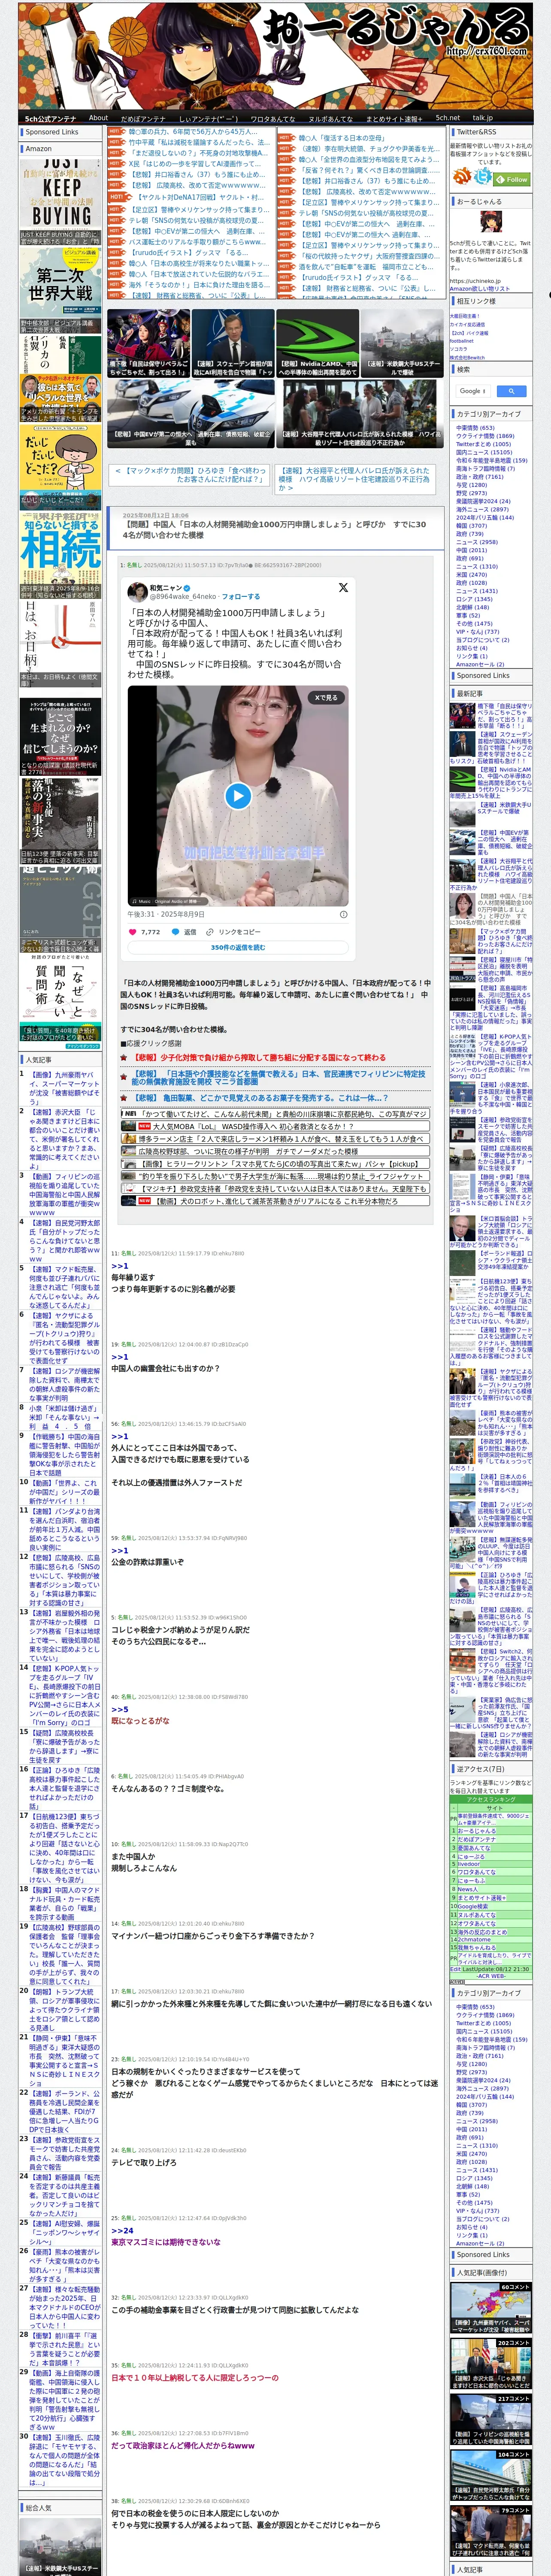Open 5ch.net in the nav bar
The image size is (551, 2576).
(447, 118)
